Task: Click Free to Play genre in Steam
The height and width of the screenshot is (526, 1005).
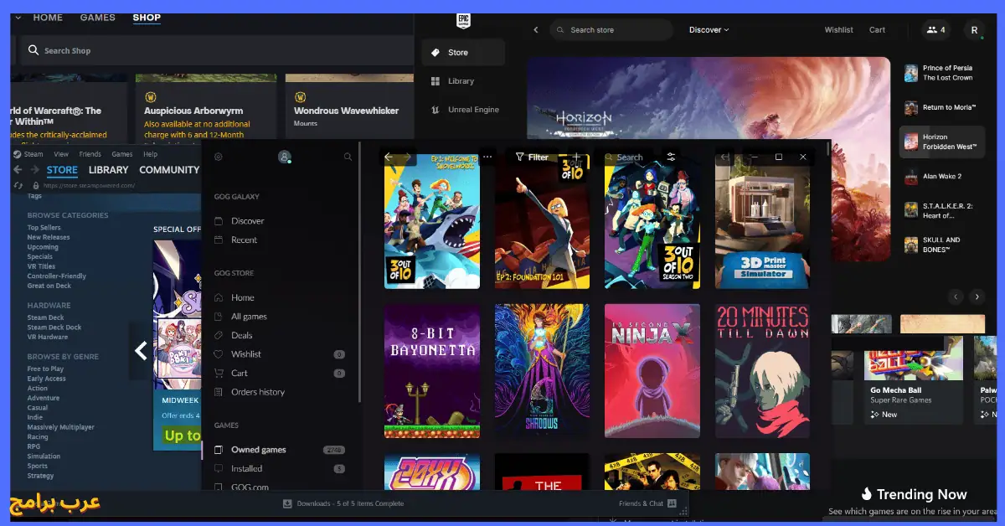Action: 45,369
